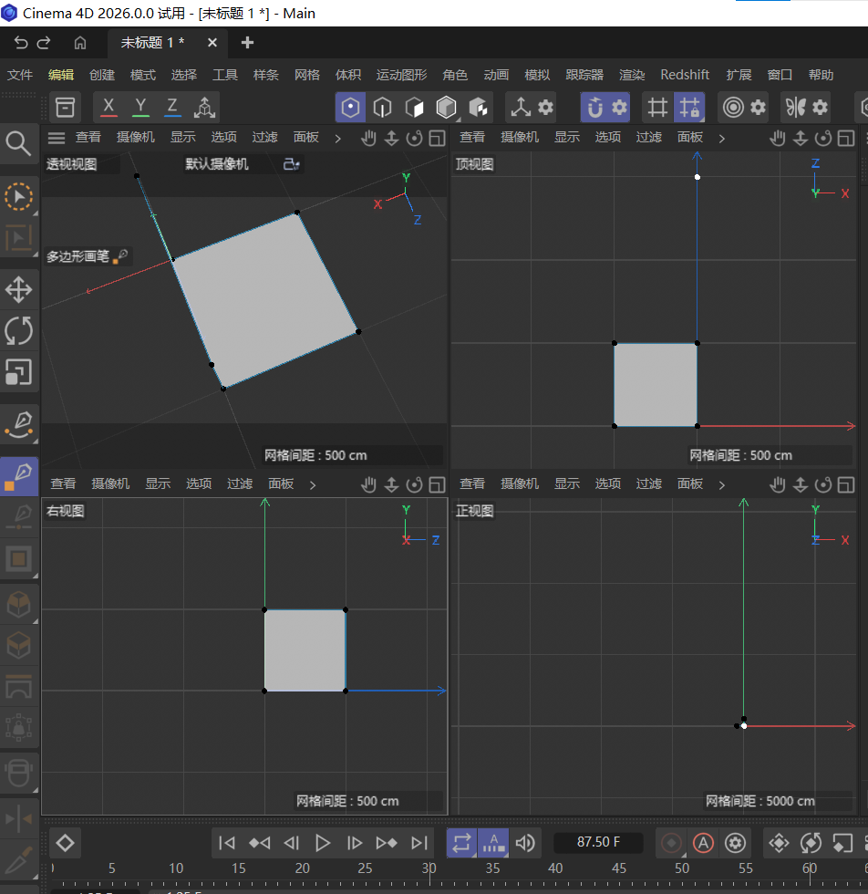
Task: Create a new document with the + button
Action: [x=246, y=42]
